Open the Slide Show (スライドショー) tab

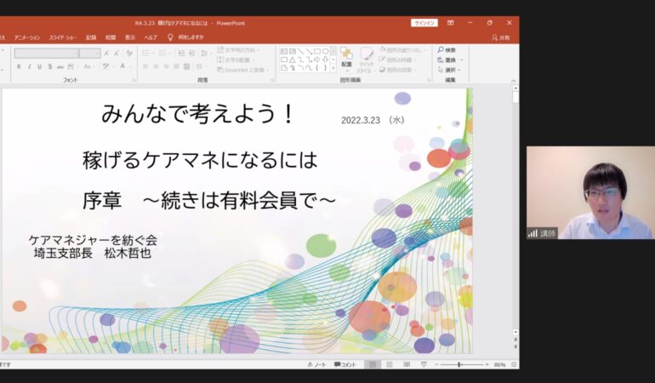64,37
